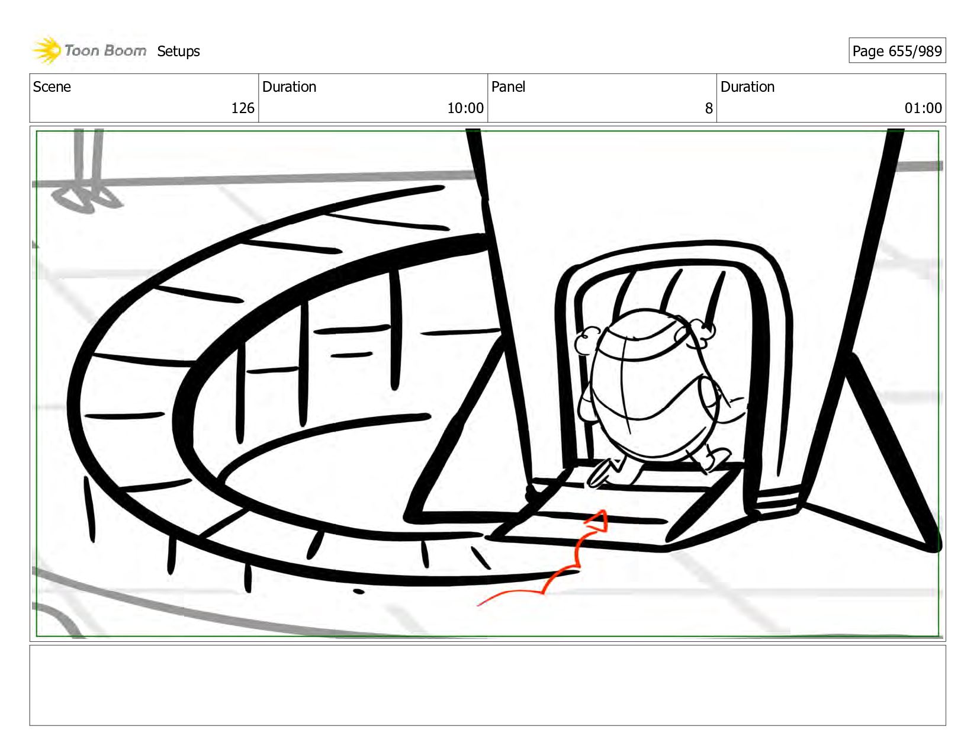Screen dimensions: 977x755
Task: Click the panel number '8'
Action: pos(709,108)
